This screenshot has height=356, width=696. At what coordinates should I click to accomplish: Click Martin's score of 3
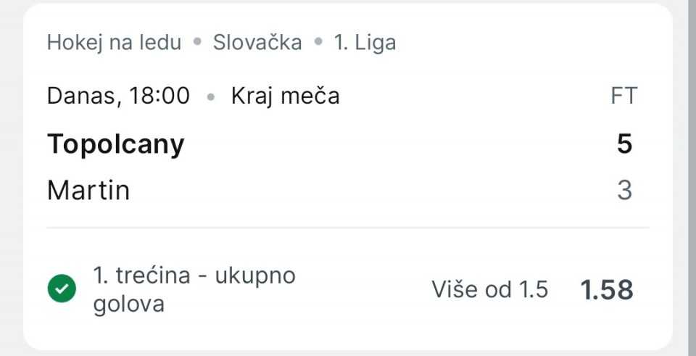pyautogui.click(x=624, y=191)
